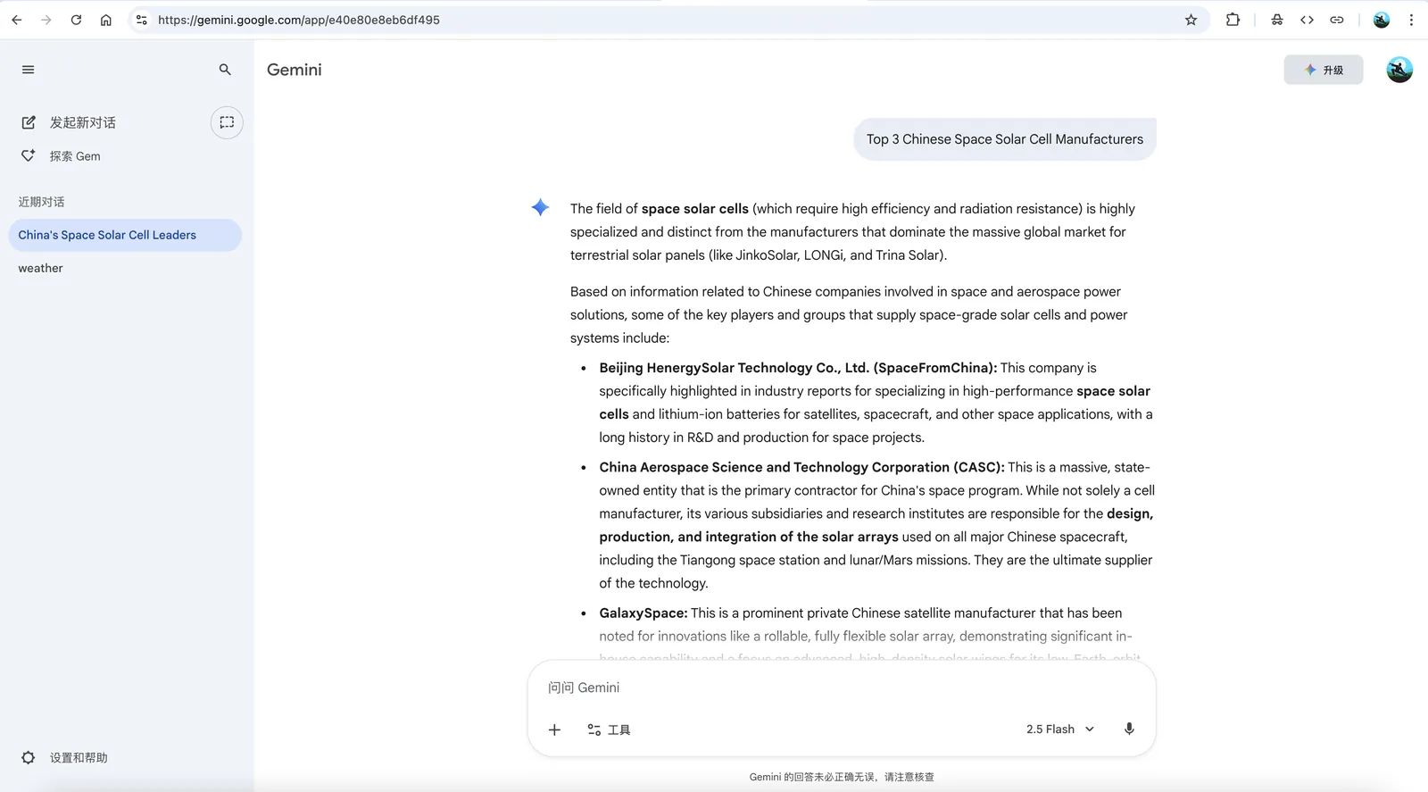The image size is (1428, 792).
Task: Click the Gemini sparkle response icon
Action: (540, 208)
